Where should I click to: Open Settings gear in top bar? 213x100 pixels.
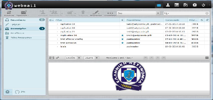pyautogui.click(x=195, y=5)
